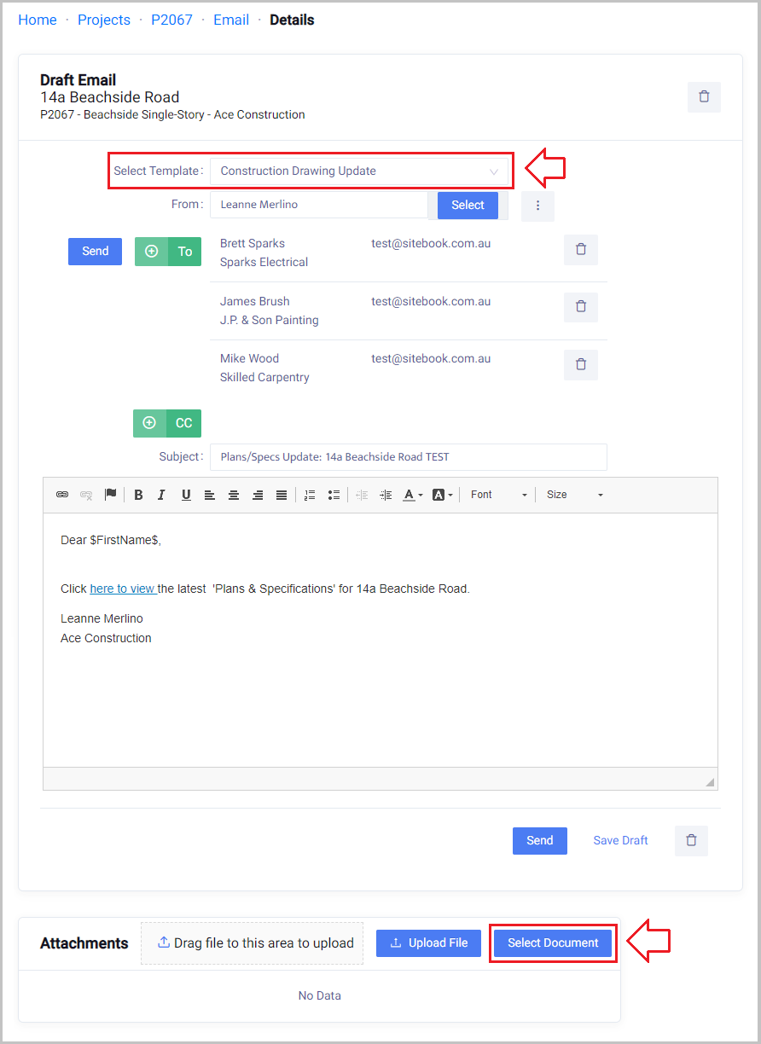The image size is (761, 1044).
Task: Click the insert link icon in editor toolbar
Action: [62, 495]
